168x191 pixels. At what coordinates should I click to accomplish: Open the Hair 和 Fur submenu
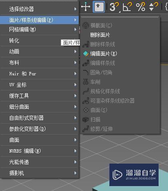39,74
